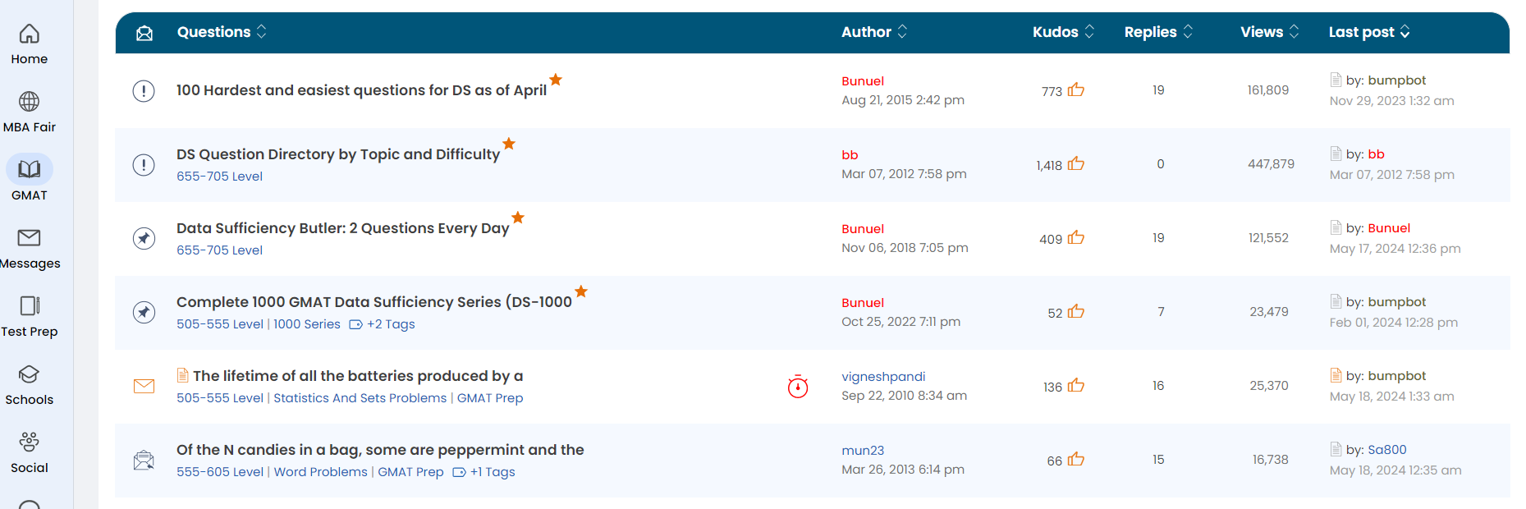This screenshot has width=1526, height=509.
Task: Give kudos to the 100 Hardest questions post
Action: click(1075, 90)
